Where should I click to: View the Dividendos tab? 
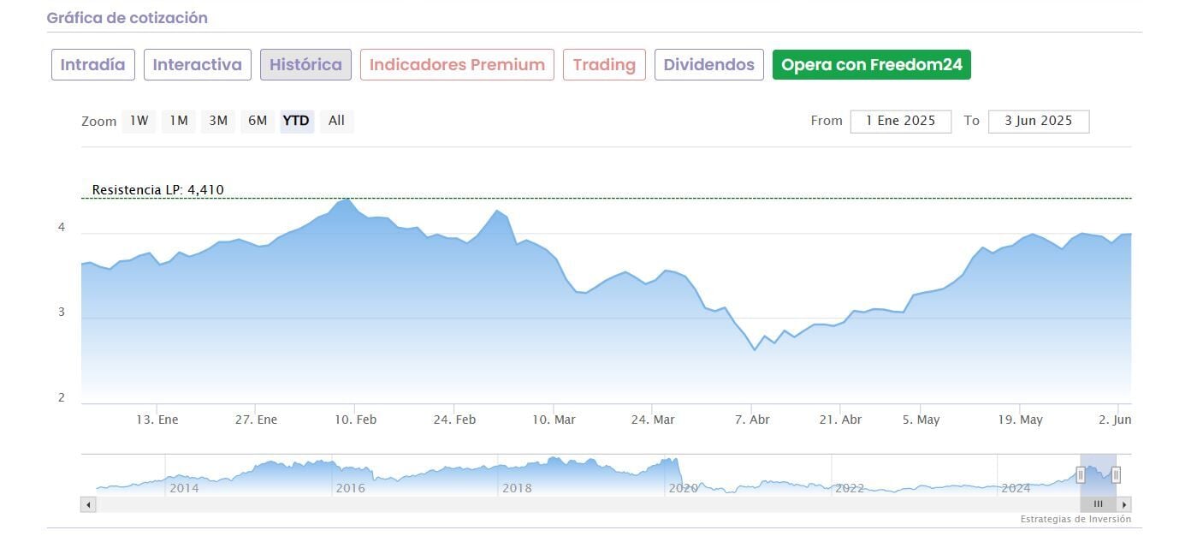(x=708, y=65)
